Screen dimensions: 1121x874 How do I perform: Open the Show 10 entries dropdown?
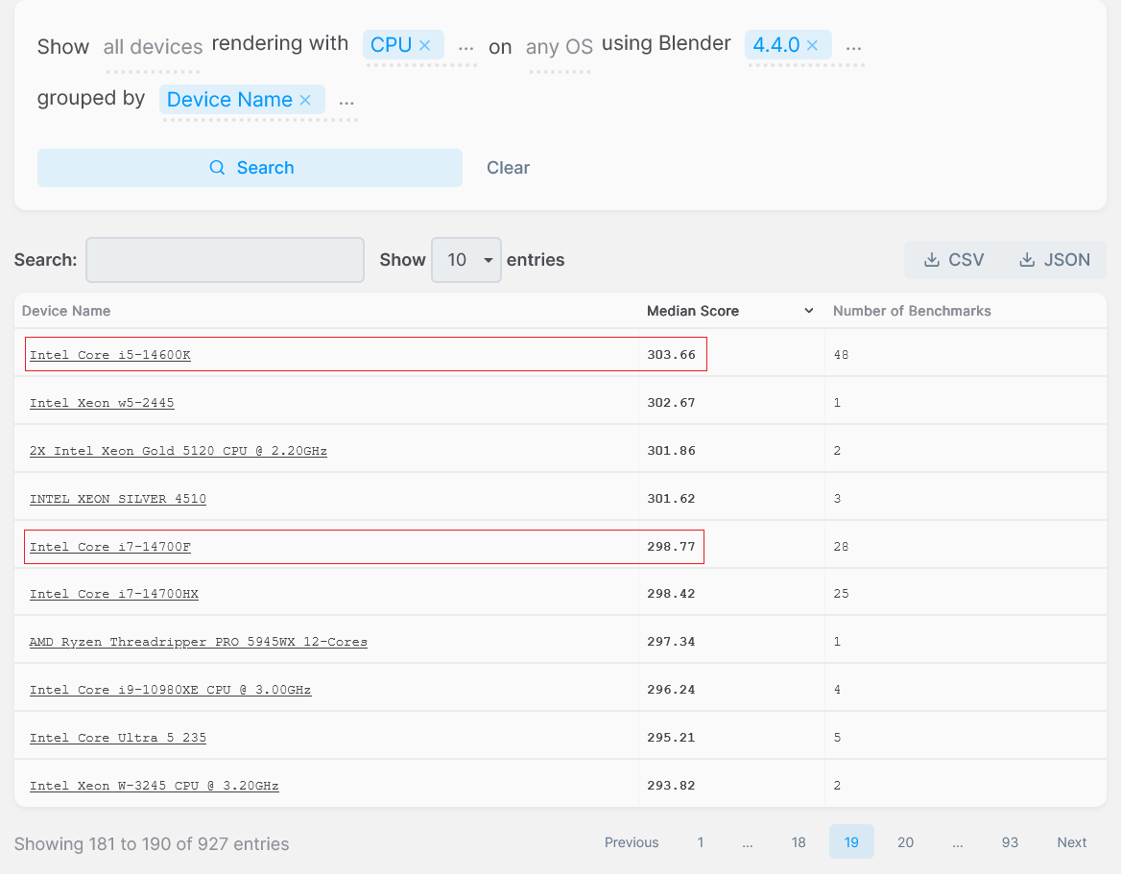pos(466,259)
